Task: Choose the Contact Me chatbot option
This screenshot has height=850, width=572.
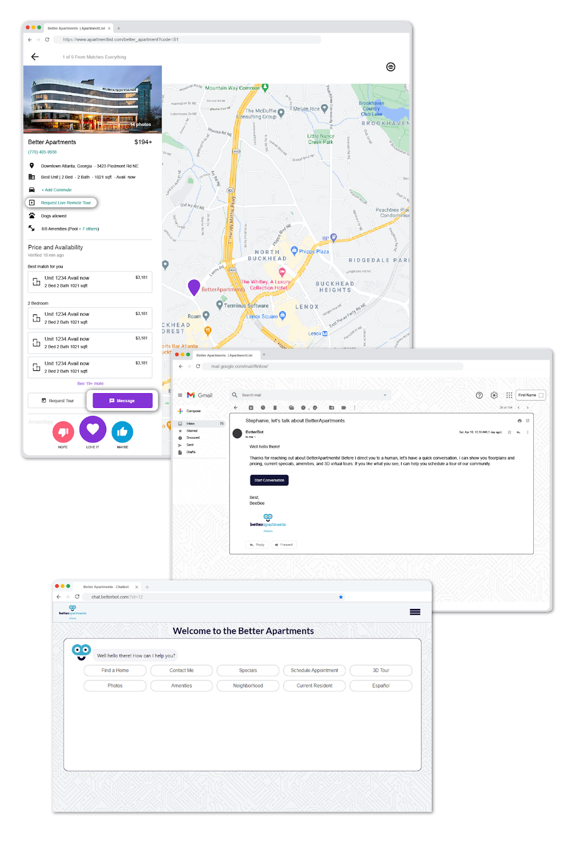Action: [x=182, y=670]
